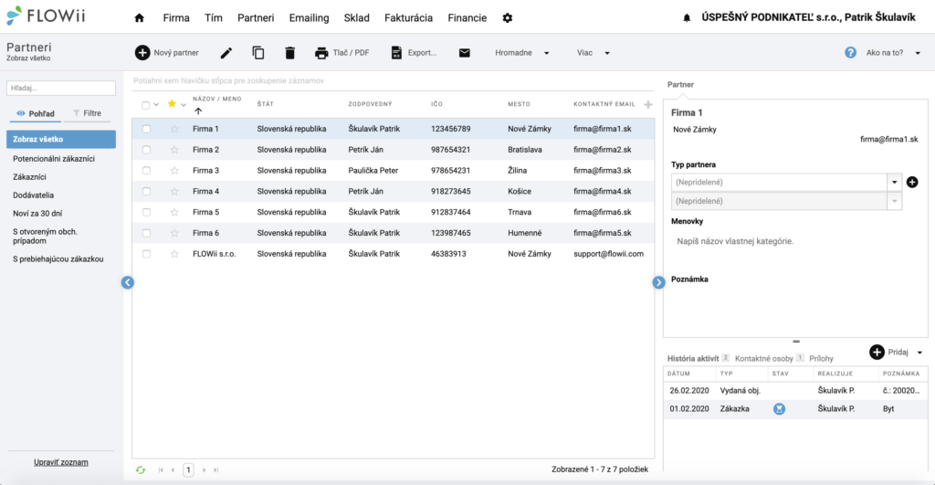The width and height of the screenshot is (935, 485).
Task: Open notifications bell icon
Action: pyautogui.click(x=687, y=18)
